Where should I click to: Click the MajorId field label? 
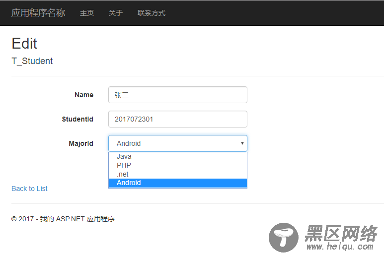81,143
